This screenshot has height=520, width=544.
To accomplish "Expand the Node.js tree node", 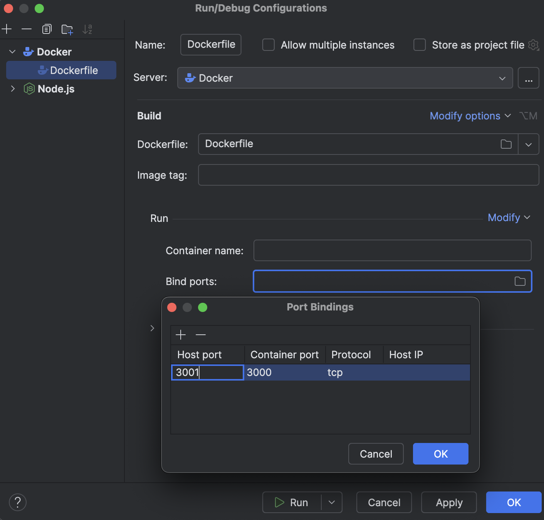I will (13, 89).
